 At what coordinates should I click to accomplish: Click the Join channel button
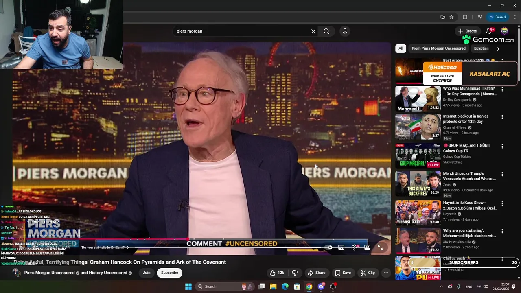click(147, 273)
